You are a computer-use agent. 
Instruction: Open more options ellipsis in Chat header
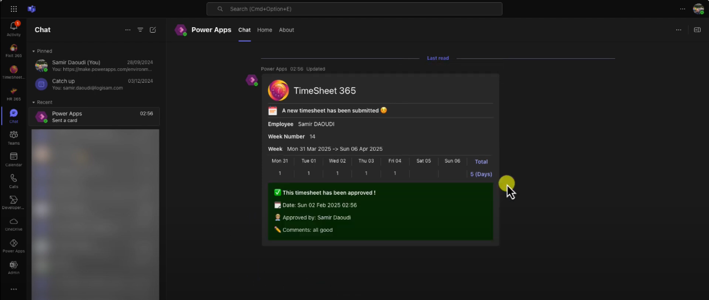[128, 30]
